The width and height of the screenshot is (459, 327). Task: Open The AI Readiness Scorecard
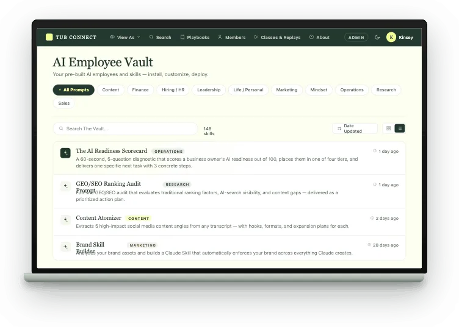coord(112,151)
